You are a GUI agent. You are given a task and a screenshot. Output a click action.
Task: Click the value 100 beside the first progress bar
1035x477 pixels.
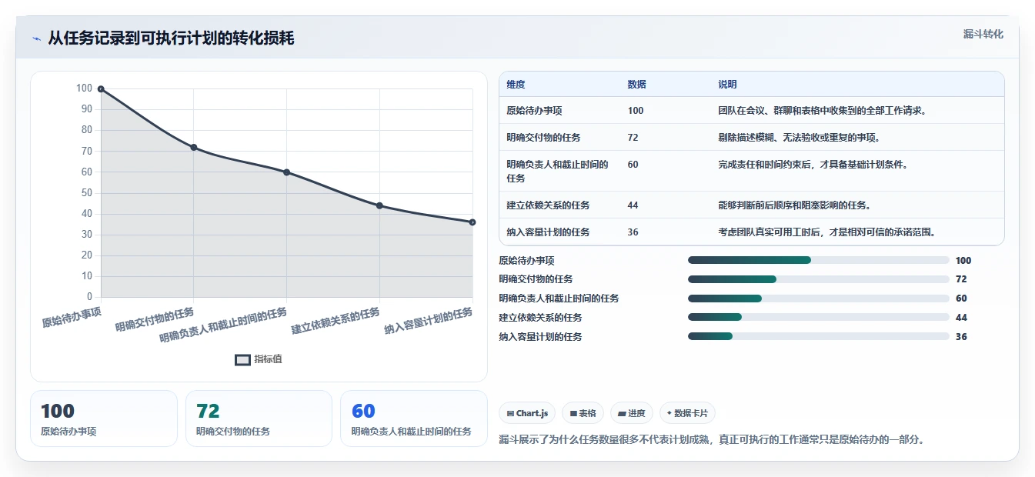pos(963,260)
